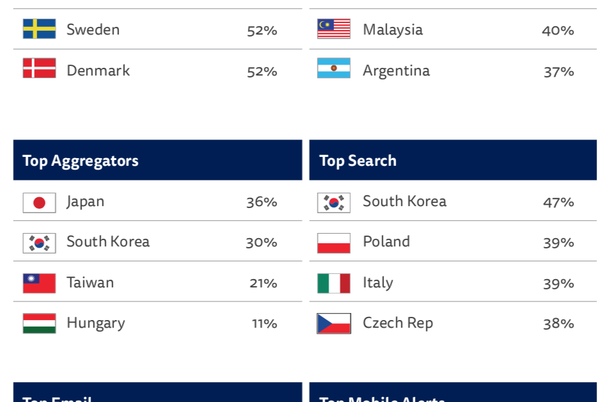Click the Japan flag under Top Aggregators
This screenshot has width=613, height=402.
click(39, 202)
